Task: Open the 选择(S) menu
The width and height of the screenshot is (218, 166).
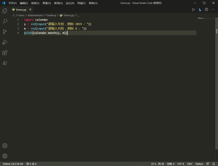Action: click(x=35, y=3)
